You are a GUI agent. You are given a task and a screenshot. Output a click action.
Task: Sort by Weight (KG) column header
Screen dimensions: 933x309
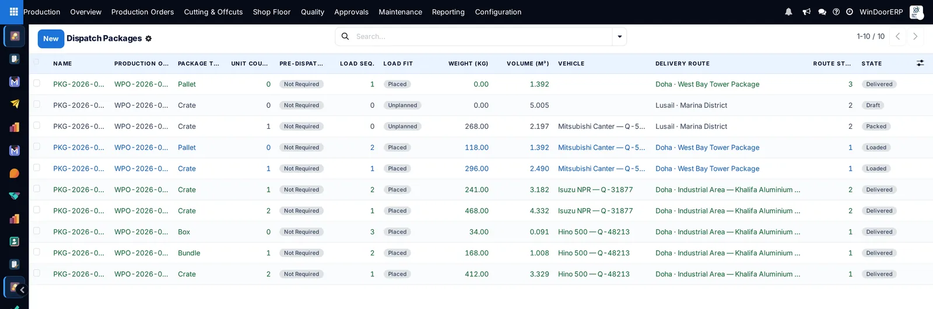click(x=468, y=64)
